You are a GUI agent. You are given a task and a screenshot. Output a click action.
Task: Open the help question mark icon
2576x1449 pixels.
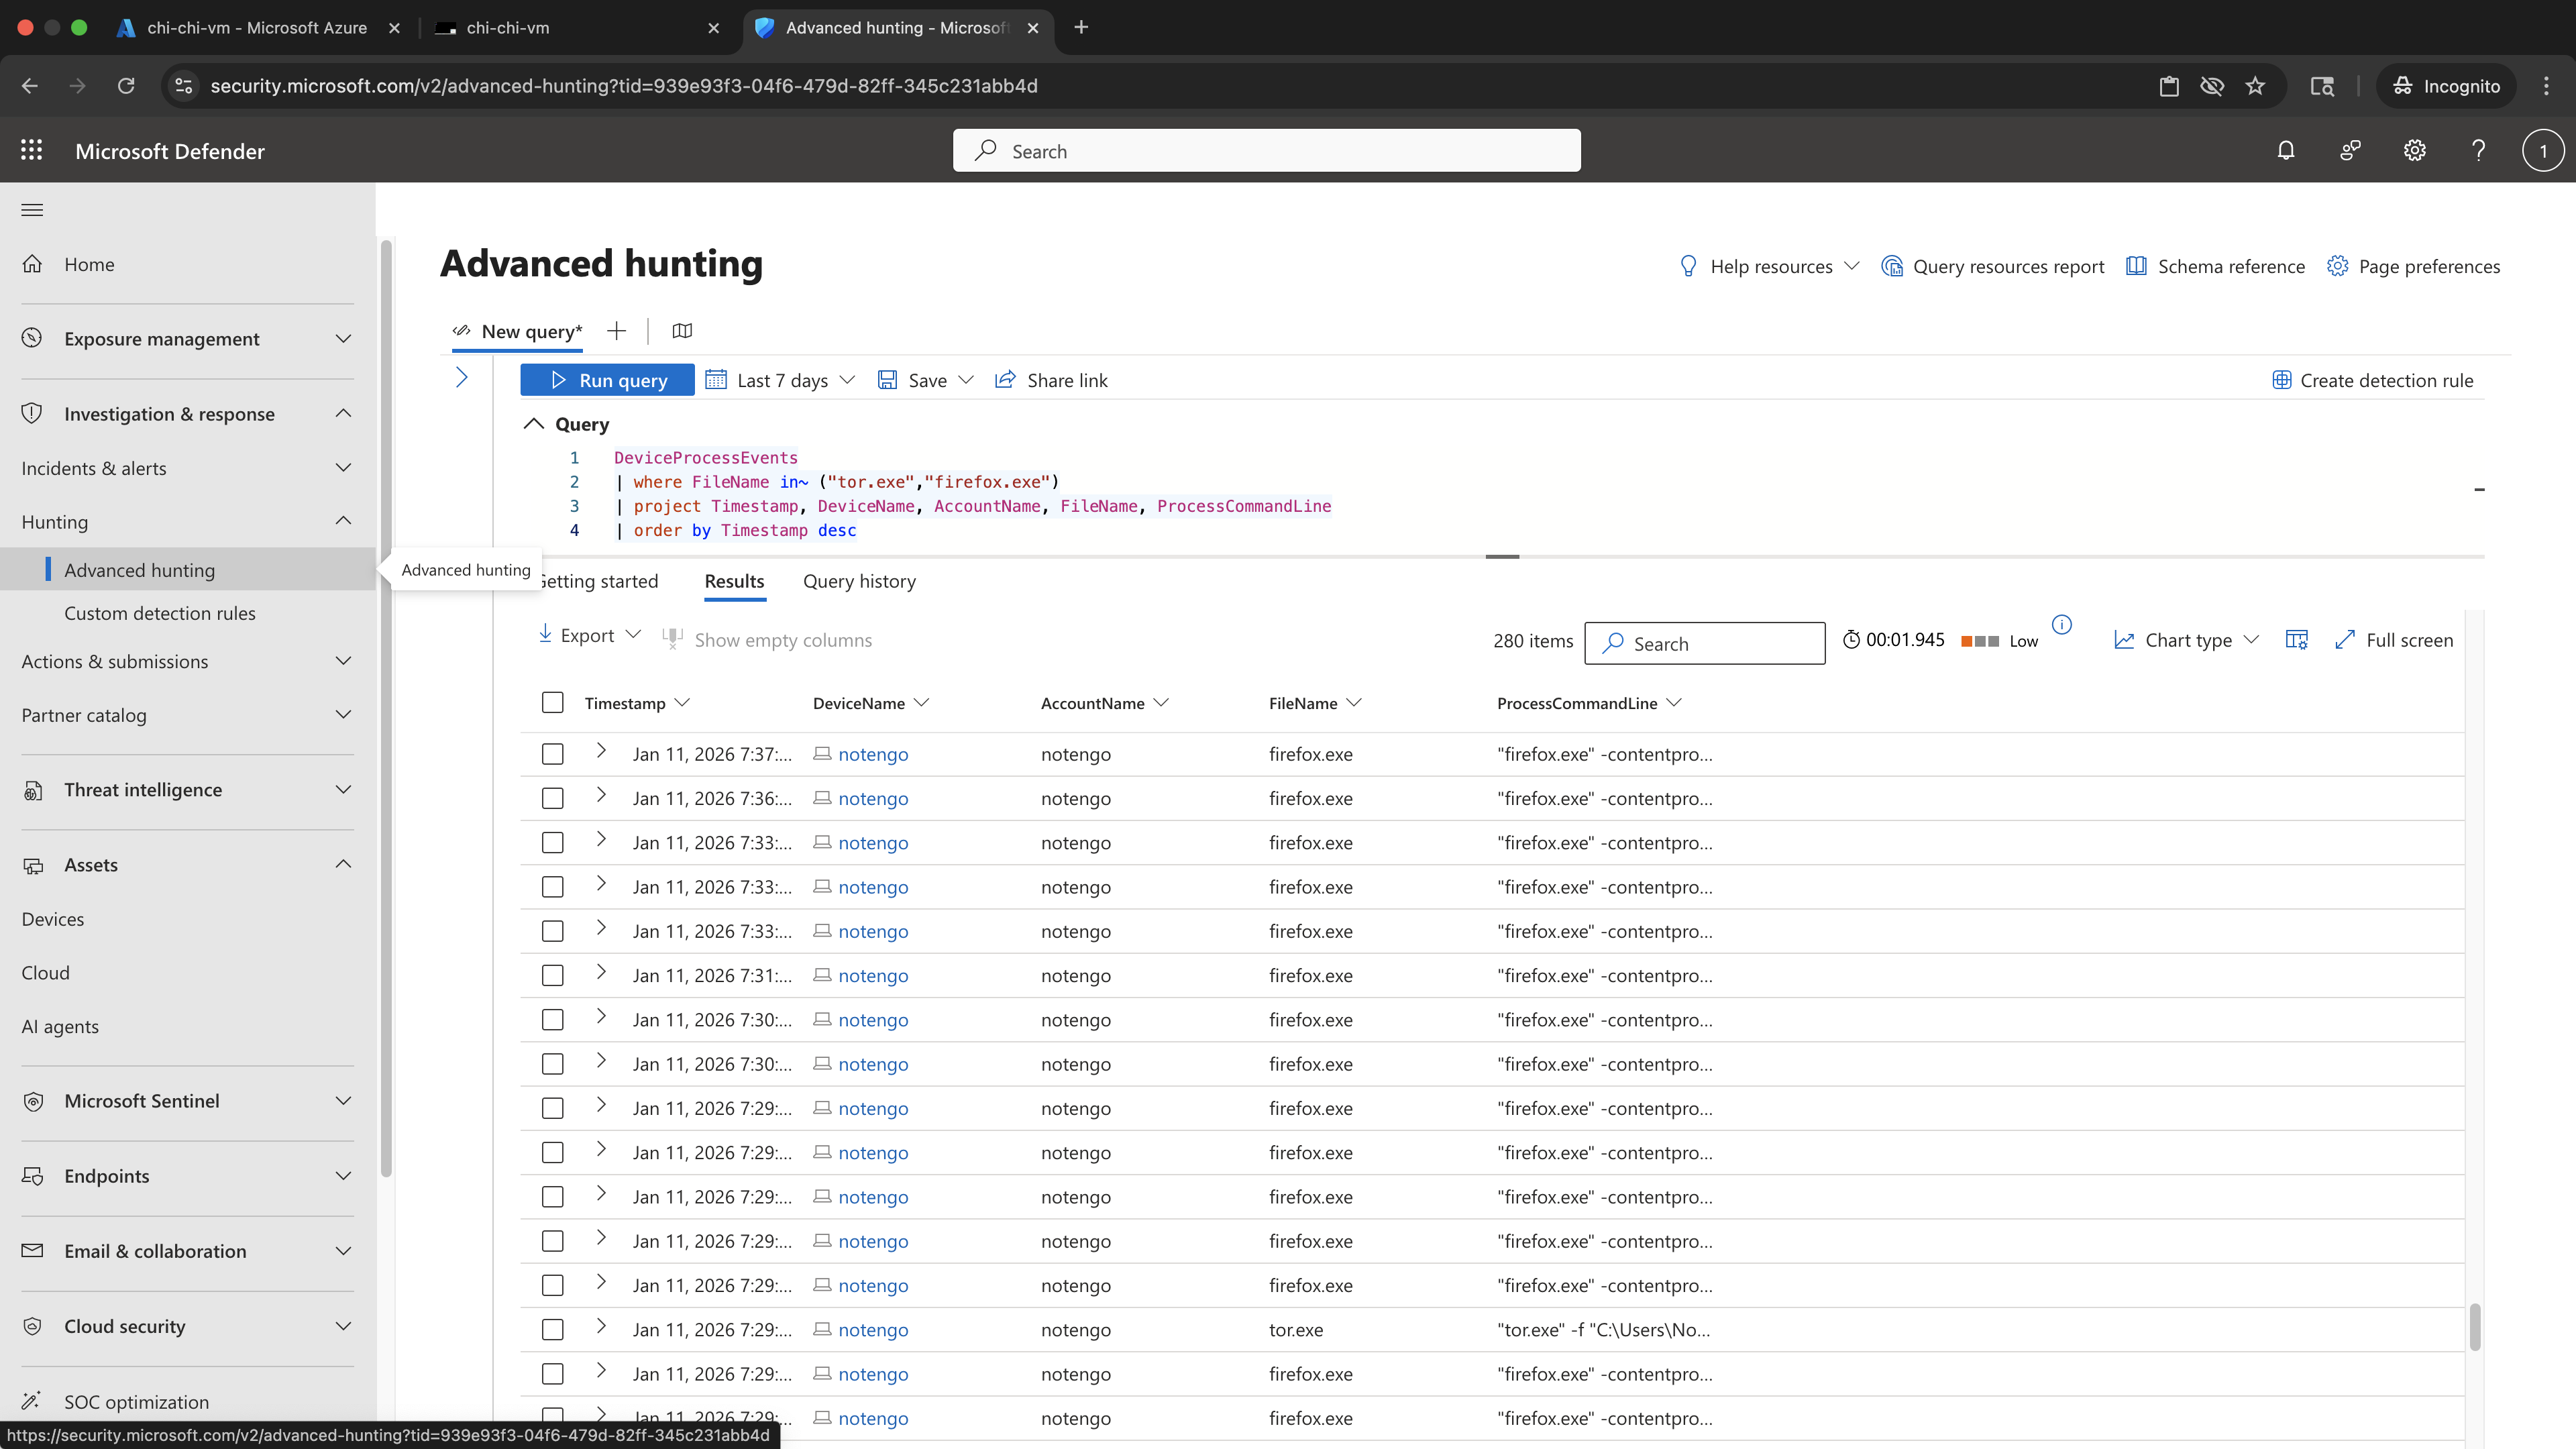pos(2478,150)
